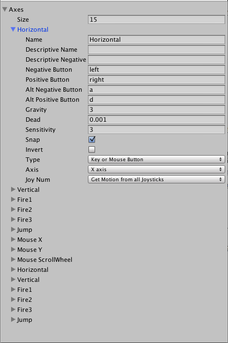This screenshot has width=228, height=343.
Task: Click the Gravity value field
Action: pyautogui.click(x=156, y=110)
